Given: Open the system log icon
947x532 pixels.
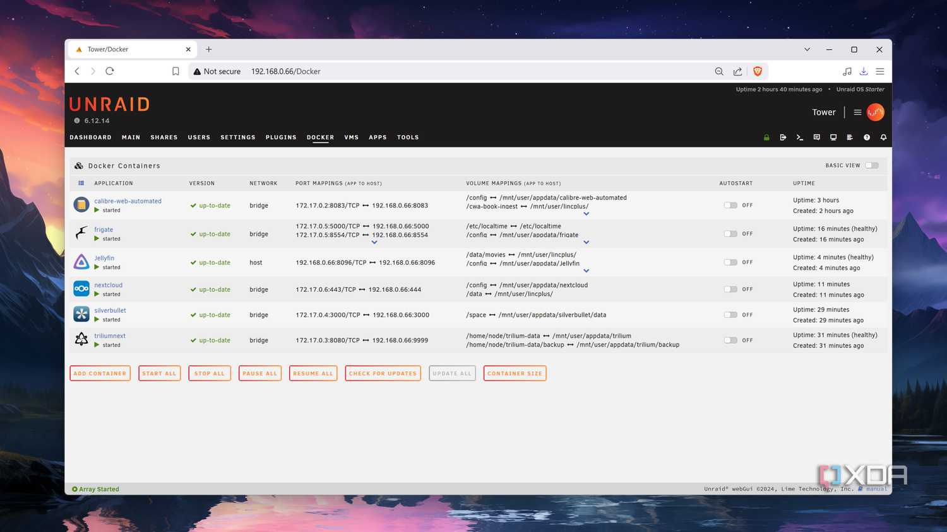Looking at the screenshot, I should [850, 137].
